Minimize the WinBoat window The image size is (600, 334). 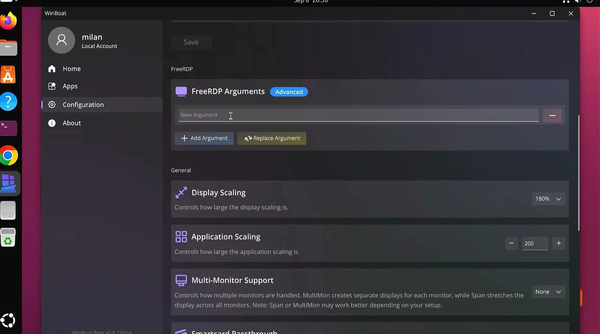coord(534,13)
